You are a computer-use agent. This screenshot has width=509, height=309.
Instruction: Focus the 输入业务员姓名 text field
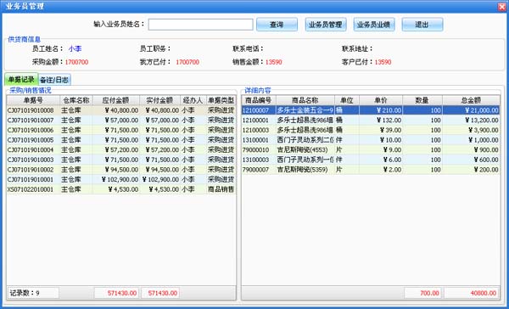(200, 25)
